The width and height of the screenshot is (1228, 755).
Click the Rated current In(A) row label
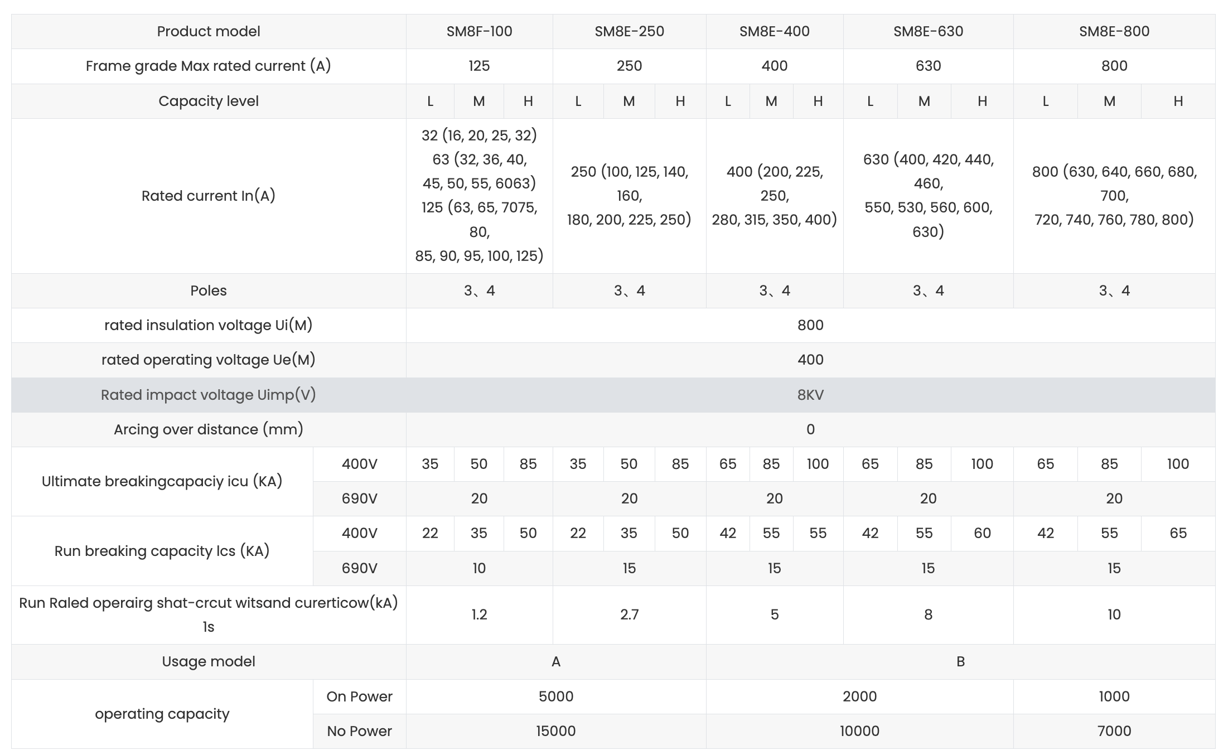(209, 196)
